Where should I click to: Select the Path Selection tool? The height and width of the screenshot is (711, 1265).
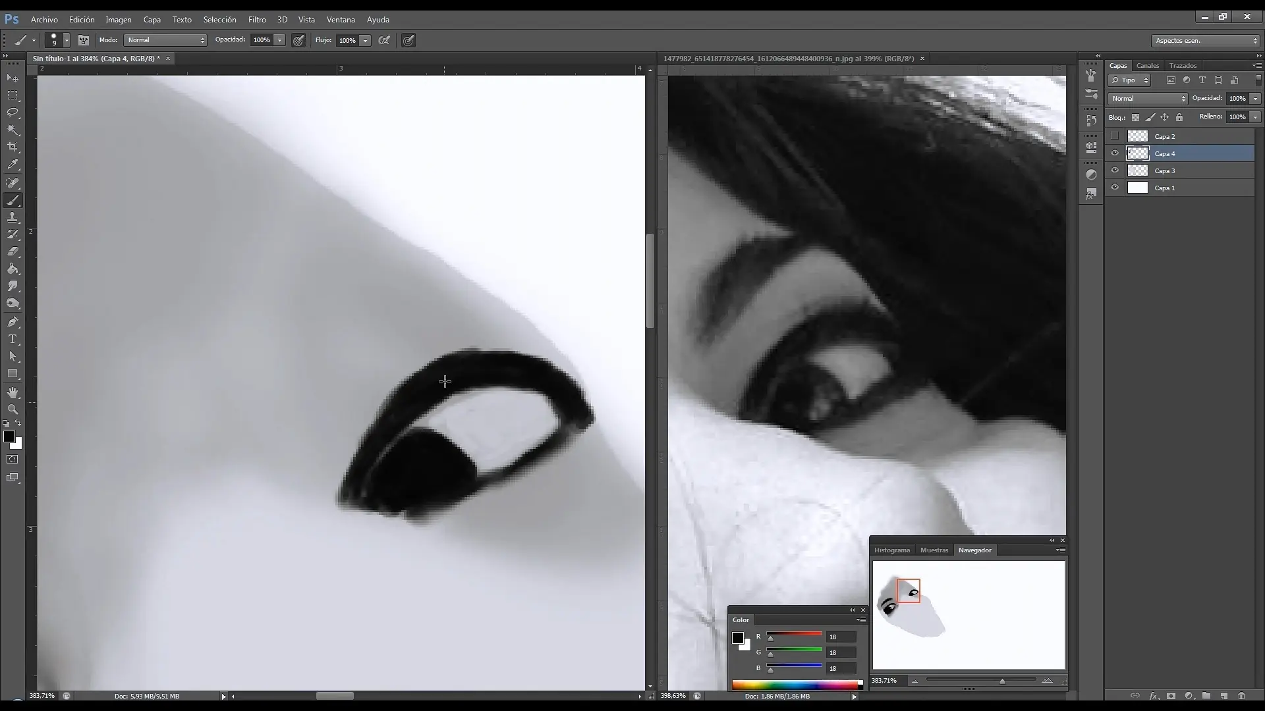(13, 356)
